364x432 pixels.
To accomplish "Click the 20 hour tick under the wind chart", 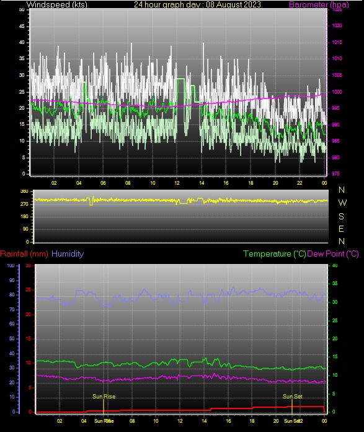I will click(275, 183).
